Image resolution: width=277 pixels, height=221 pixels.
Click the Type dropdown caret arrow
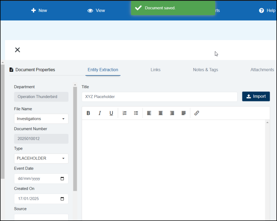pyautogui.click(x=63, y=159)
